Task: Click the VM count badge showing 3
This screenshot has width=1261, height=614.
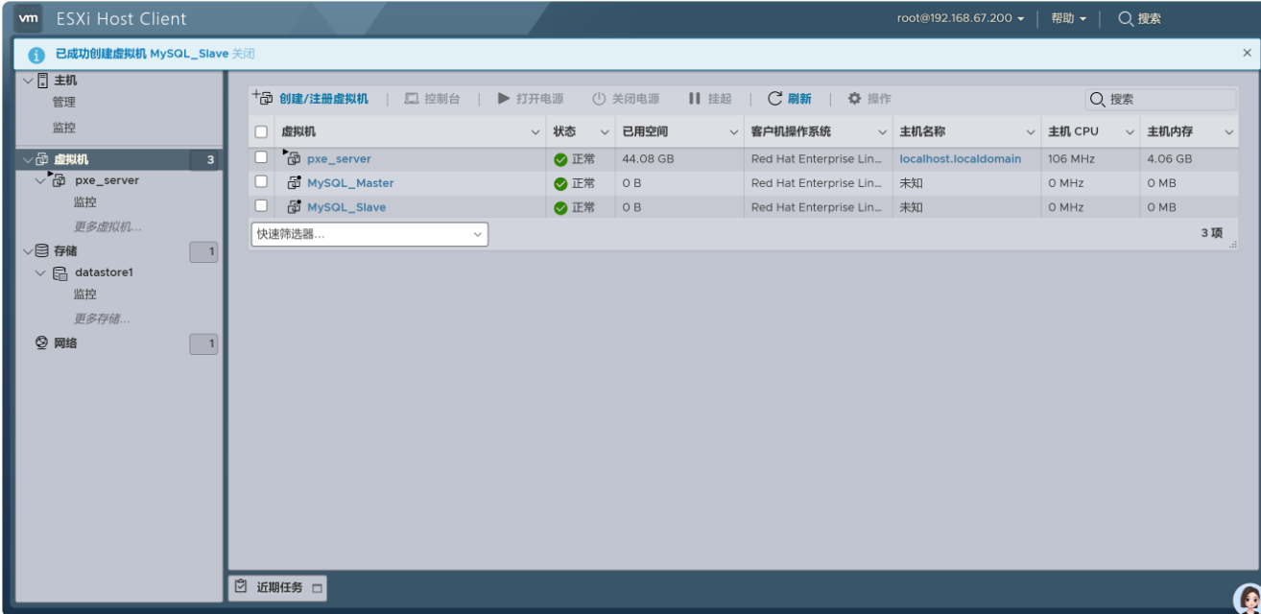Action: (x=204, y=160)
